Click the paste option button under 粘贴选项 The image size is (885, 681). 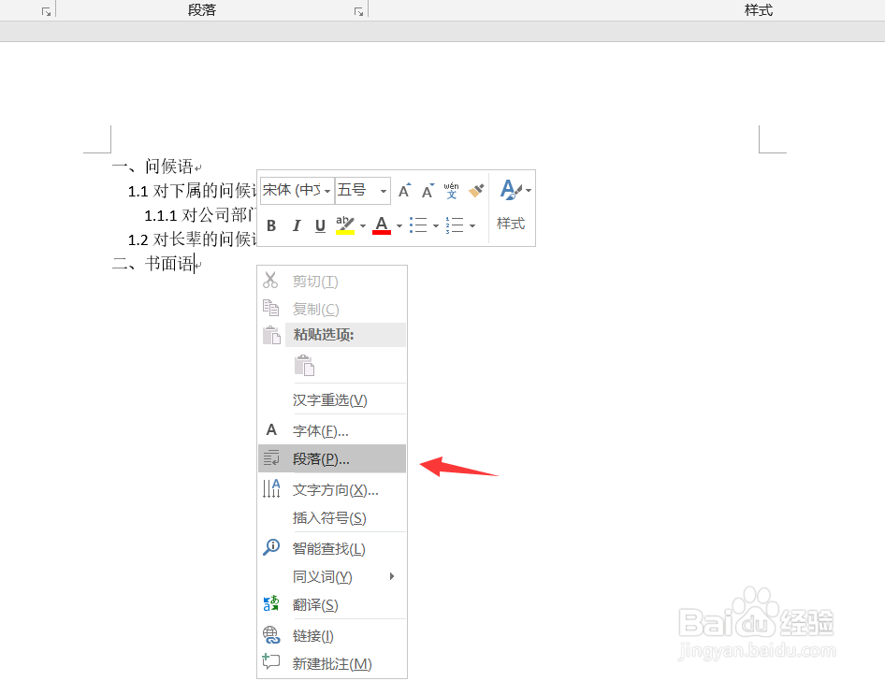[304, 365]
